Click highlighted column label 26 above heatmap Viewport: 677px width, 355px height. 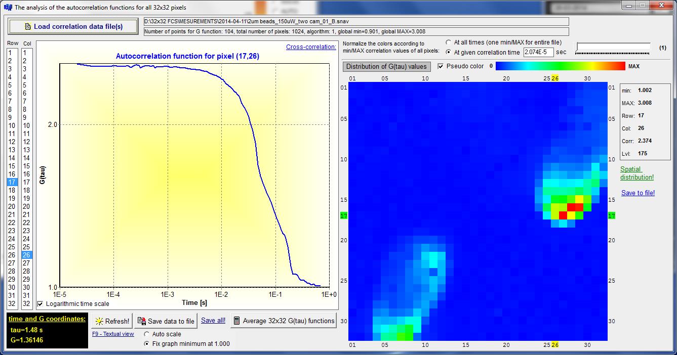coord(555,78)
